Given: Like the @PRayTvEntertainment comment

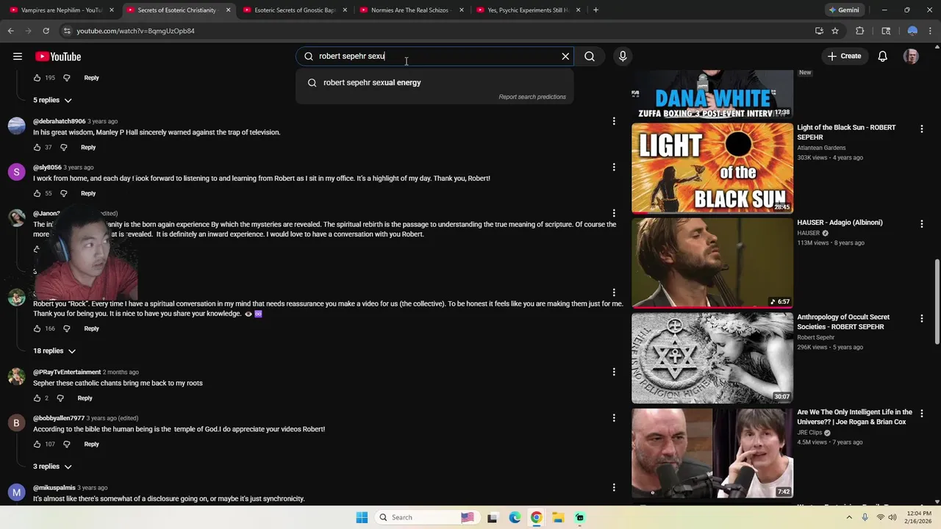Looking at the screenshot, I should click(37, 398).
